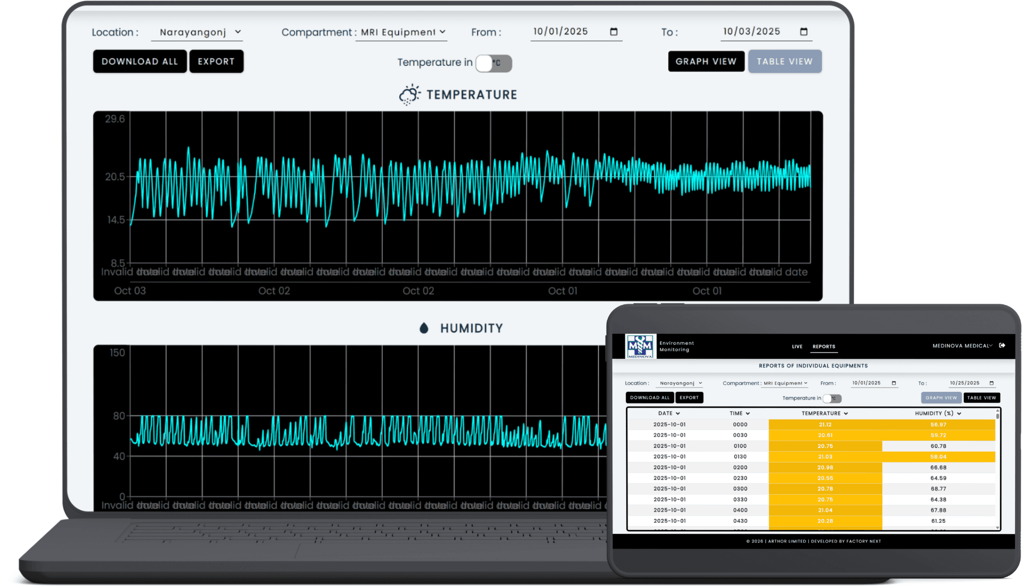Click the logout icon in the tablet header
This screenshot has width=1022, height=587.
[x=1002, y=346]
